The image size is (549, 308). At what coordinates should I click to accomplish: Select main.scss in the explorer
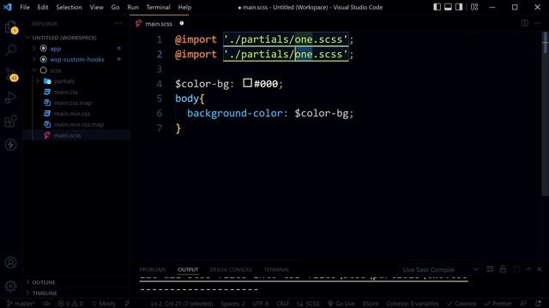[67, 135]
